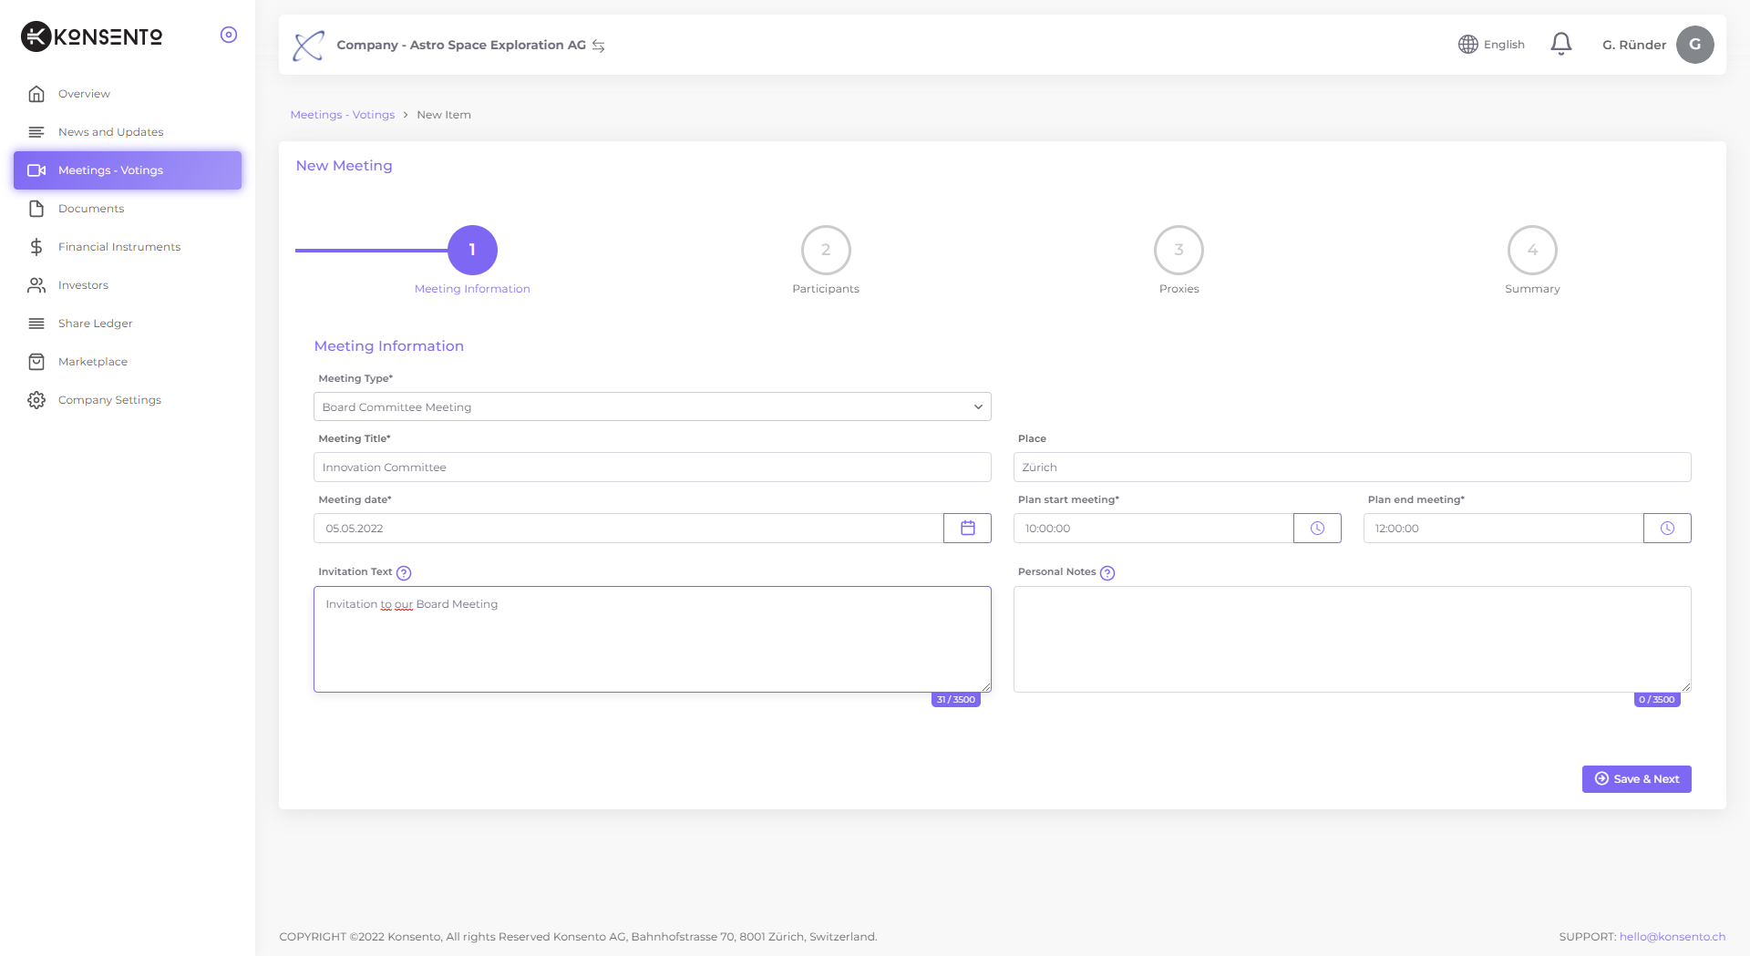Click into the Meeting Title field
Viewport: 1750px width, 956px height.
pos(652,468)
